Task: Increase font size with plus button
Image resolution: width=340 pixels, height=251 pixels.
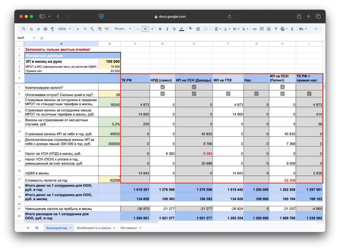Action: (153, 29)
